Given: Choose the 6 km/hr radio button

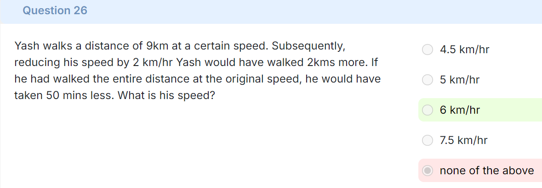Looking at the screenshot, I should click(x=428, y=110).
